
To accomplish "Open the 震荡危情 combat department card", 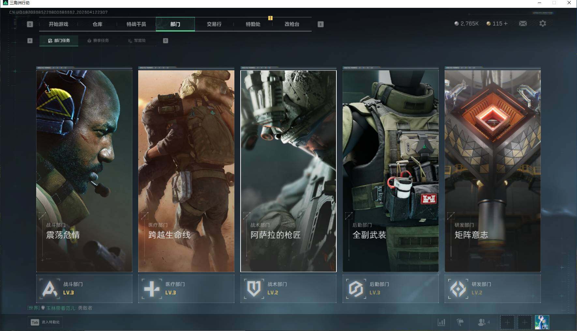I will click(x=84, y=171).
